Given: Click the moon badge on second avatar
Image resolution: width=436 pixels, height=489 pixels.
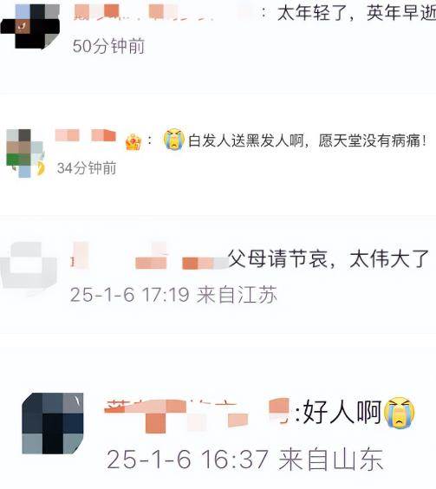Looking at the screenshot, I should click(41, 169).
